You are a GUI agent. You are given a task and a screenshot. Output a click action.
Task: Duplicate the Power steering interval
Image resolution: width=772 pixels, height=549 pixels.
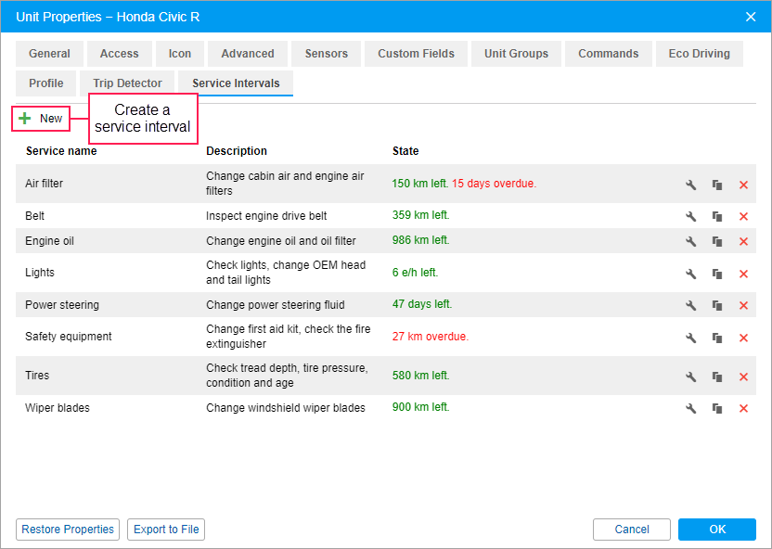tap(717, 305)
